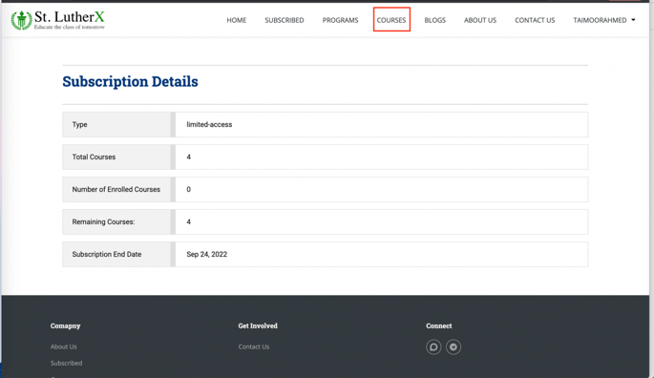The height and width of the screenshot is (378, 654).
Task: Click the 'Subscription End Date' label
Action: click(x=107, y=254)
